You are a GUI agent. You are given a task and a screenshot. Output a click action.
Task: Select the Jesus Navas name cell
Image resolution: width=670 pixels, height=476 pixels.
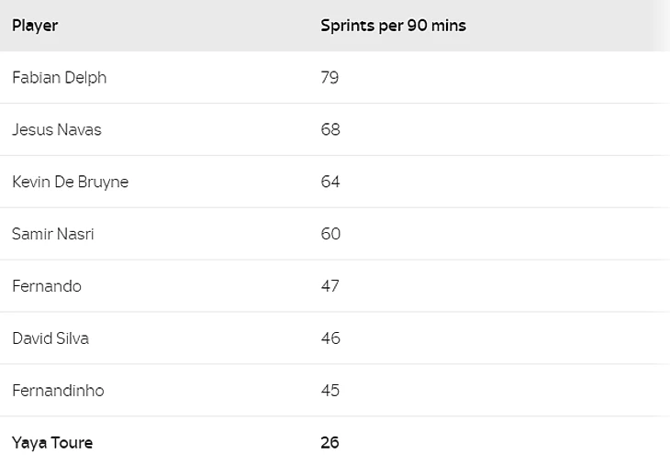coord(56,130)
